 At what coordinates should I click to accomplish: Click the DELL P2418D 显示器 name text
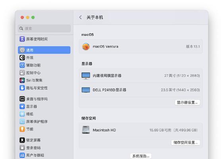click(109, 90)
